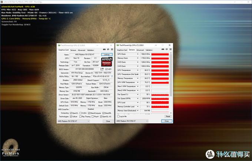Screen dimensions: 252x161
Task: Click the camera icon in the Sensors window
Action: [163, 49]
